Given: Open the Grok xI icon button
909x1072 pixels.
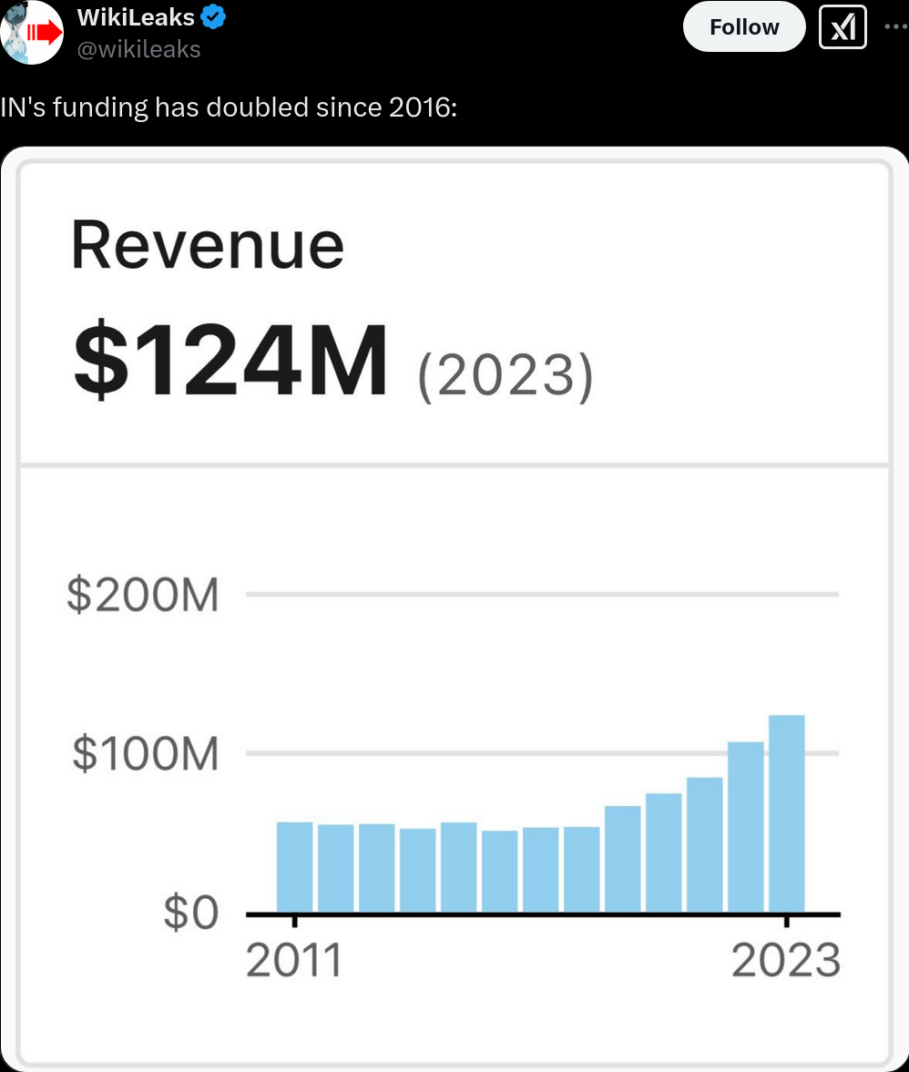Looking at the screenshot, I should pyautogui.click(x=843, y=26).
